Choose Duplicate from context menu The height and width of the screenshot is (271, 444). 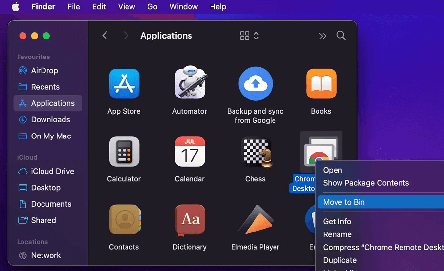[381, 260]
